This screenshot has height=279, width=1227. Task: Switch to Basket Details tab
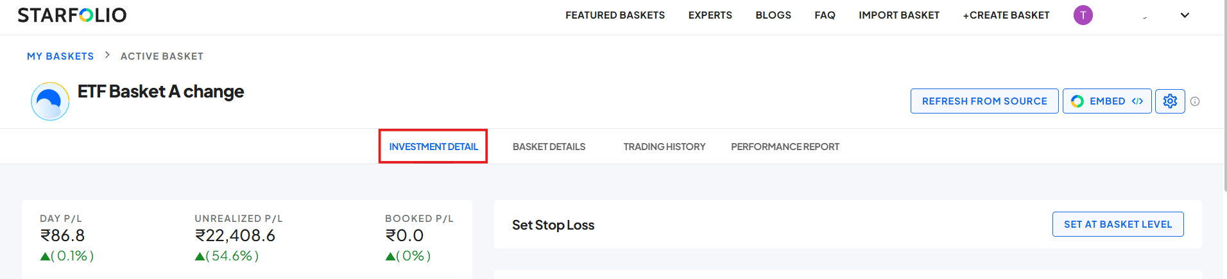click(x=549, y=147)
